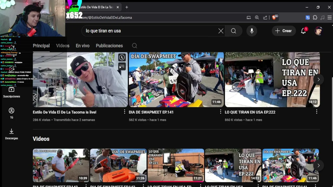Switch to the En vivo tab

(82, 46)
